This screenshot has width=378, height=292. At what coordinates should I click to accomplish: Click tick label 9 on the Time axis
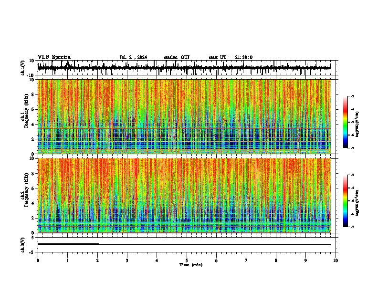(305, 261)
